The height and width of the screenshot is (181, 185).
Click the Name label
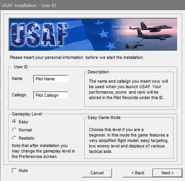click(17, 78)
